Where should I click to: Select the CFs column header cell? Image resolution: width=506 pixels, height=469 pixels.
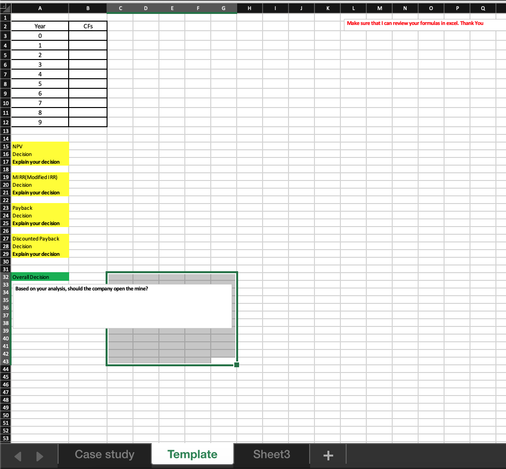(88, 26)
